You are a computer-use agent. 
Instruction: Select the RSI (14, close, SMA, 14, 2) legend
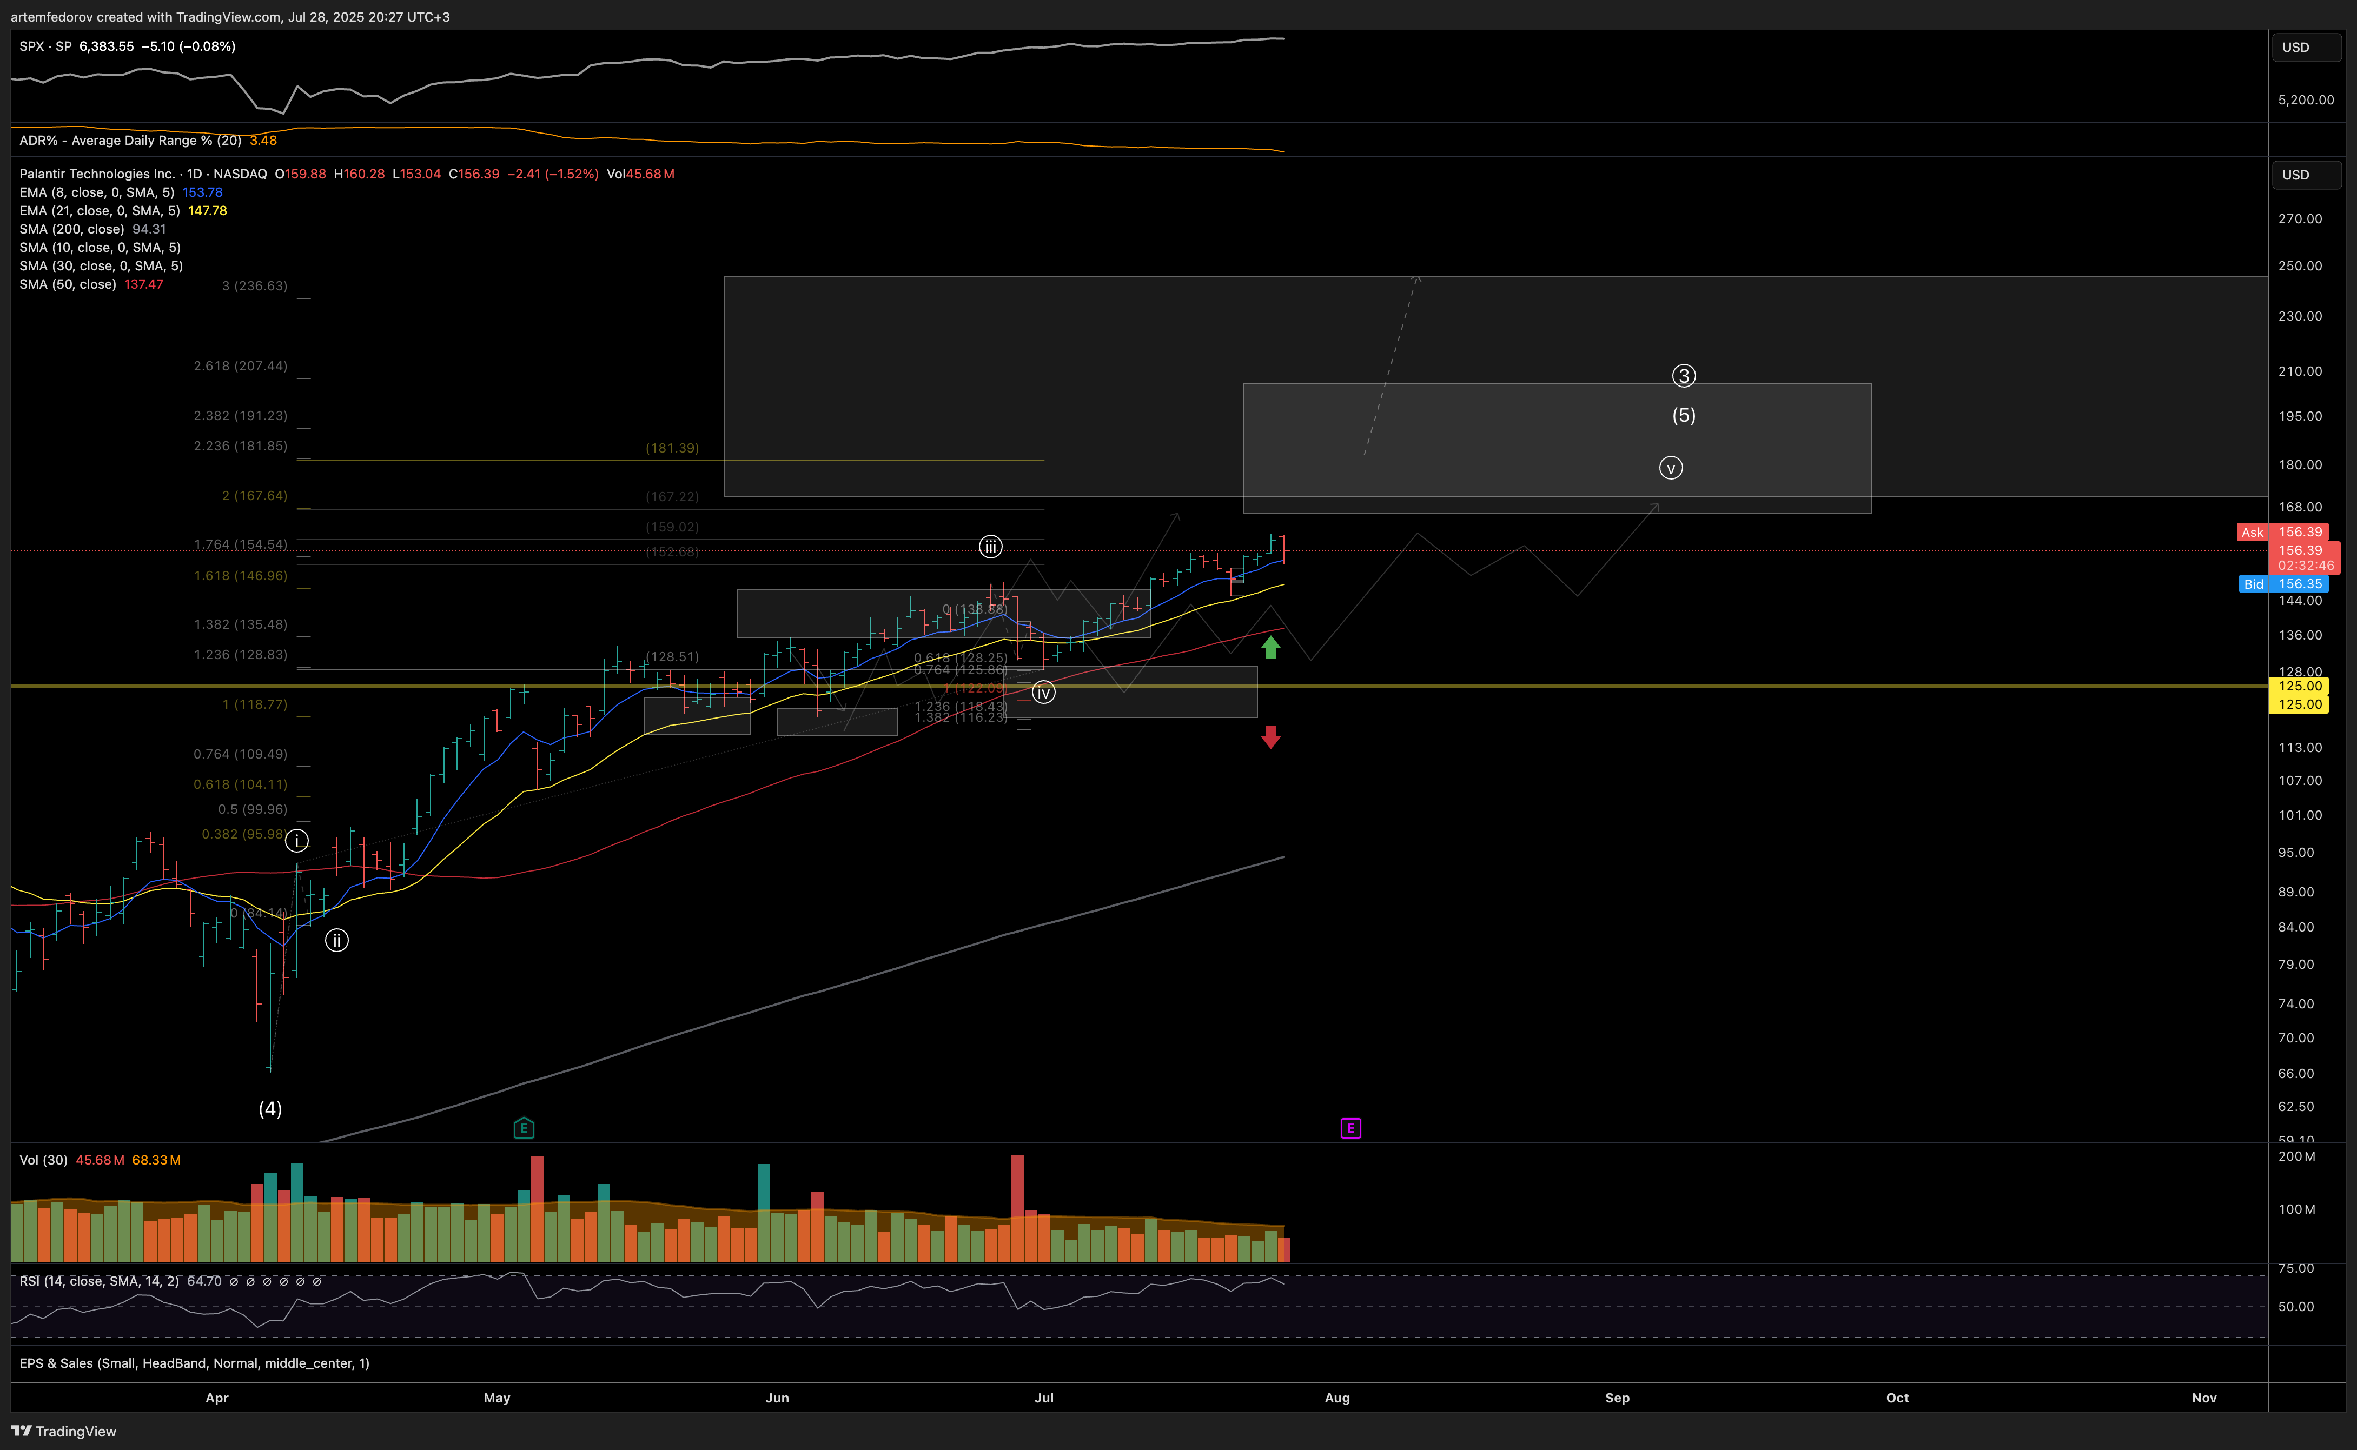(x=99, y=1281)
